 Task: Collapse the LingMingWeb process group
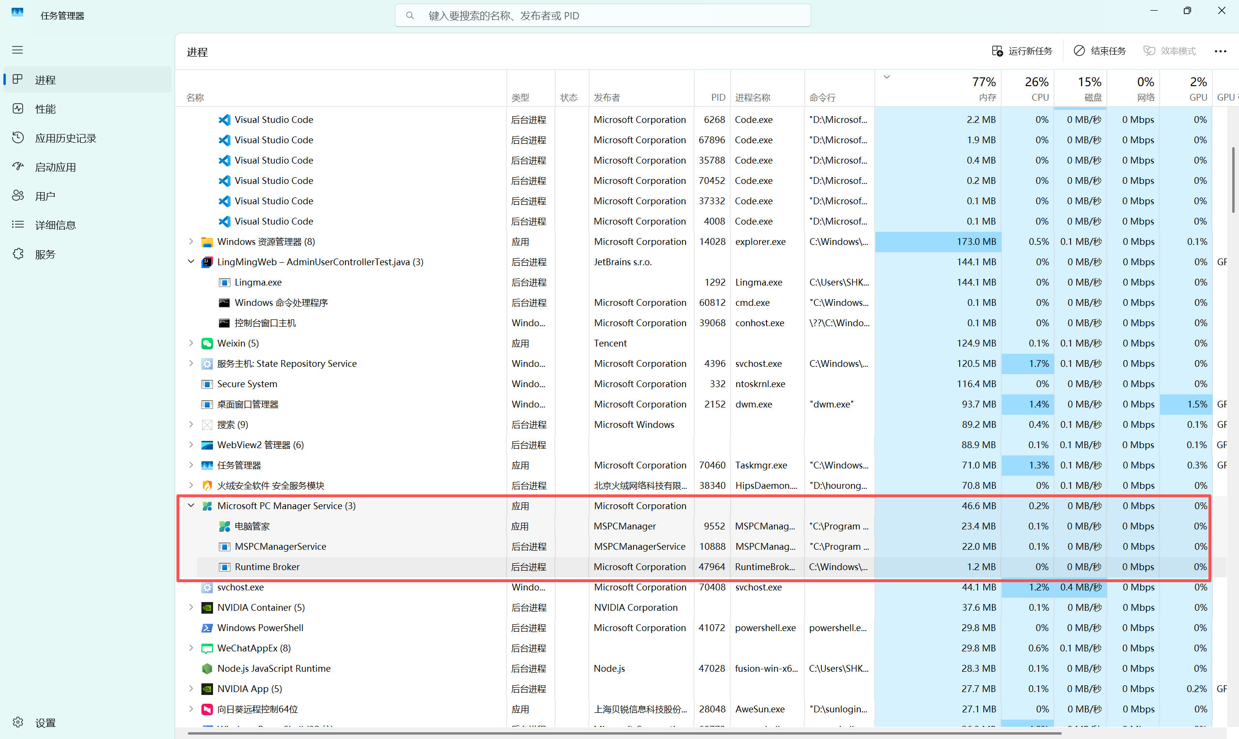[x=191, y=262]
